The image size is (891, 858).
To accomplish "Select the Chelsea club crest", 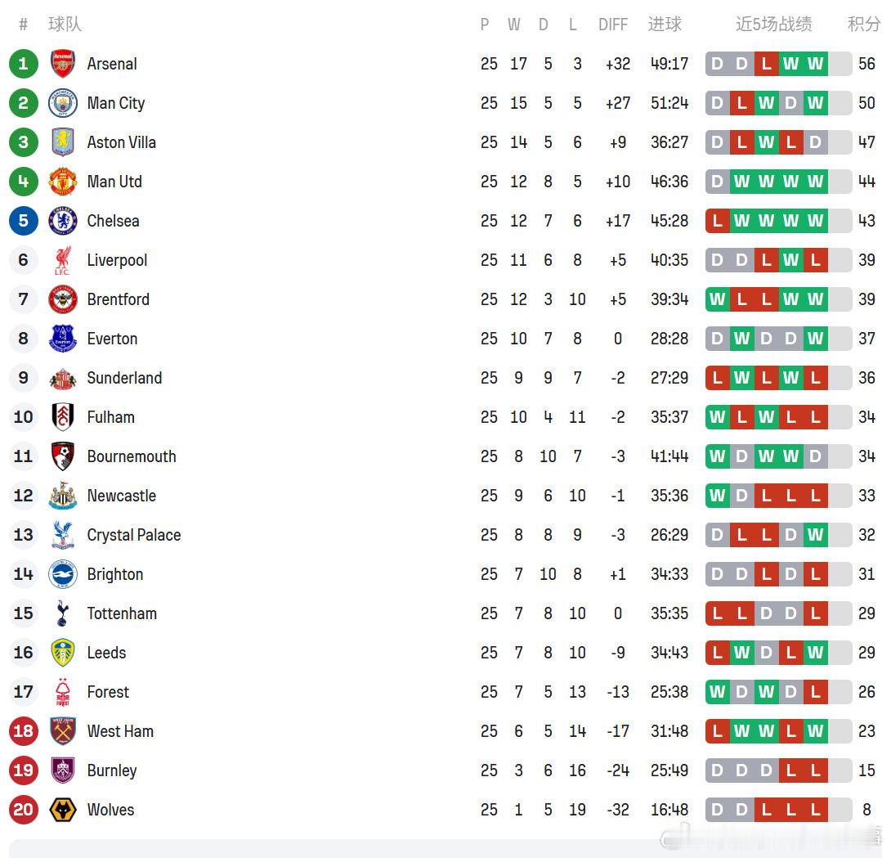I will click(62, 221).
